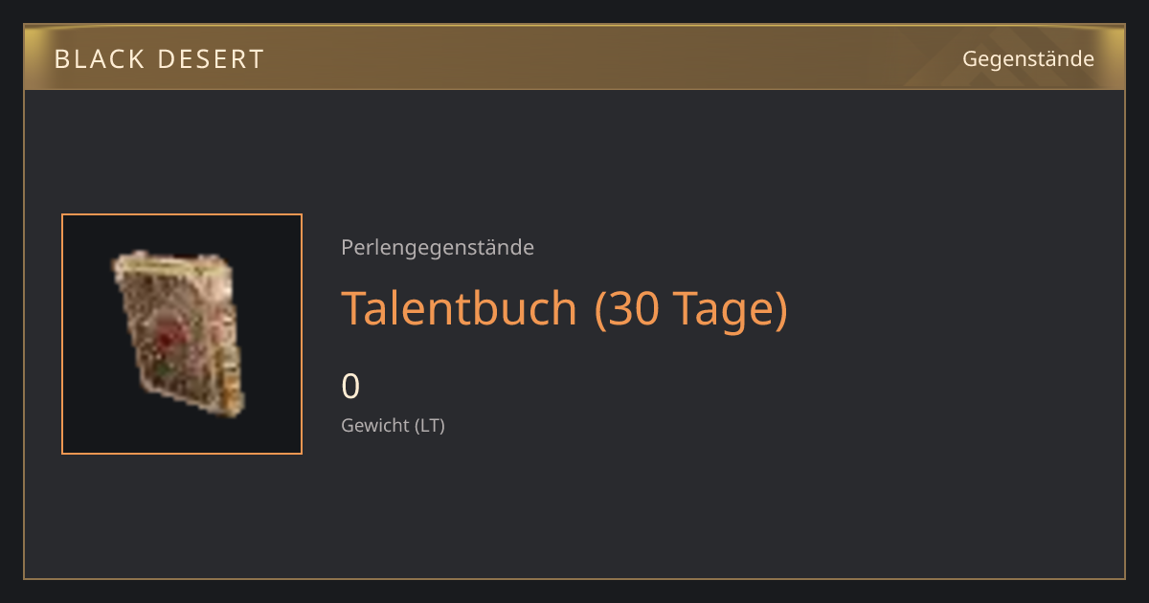Screen dimensions: 1149x603
Task: Click the empty dark card area below the weight
Action: coord(670,507)
